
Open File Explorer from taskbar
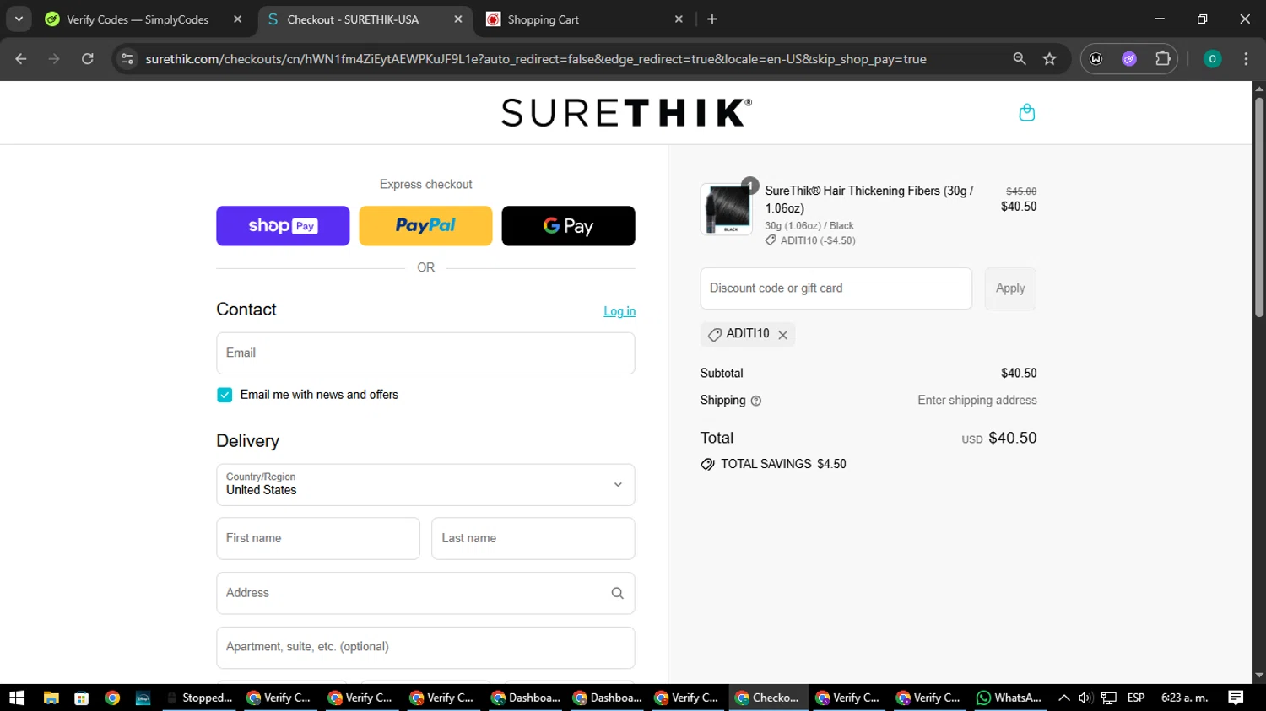pyautogui.click(x=51, y=698)
